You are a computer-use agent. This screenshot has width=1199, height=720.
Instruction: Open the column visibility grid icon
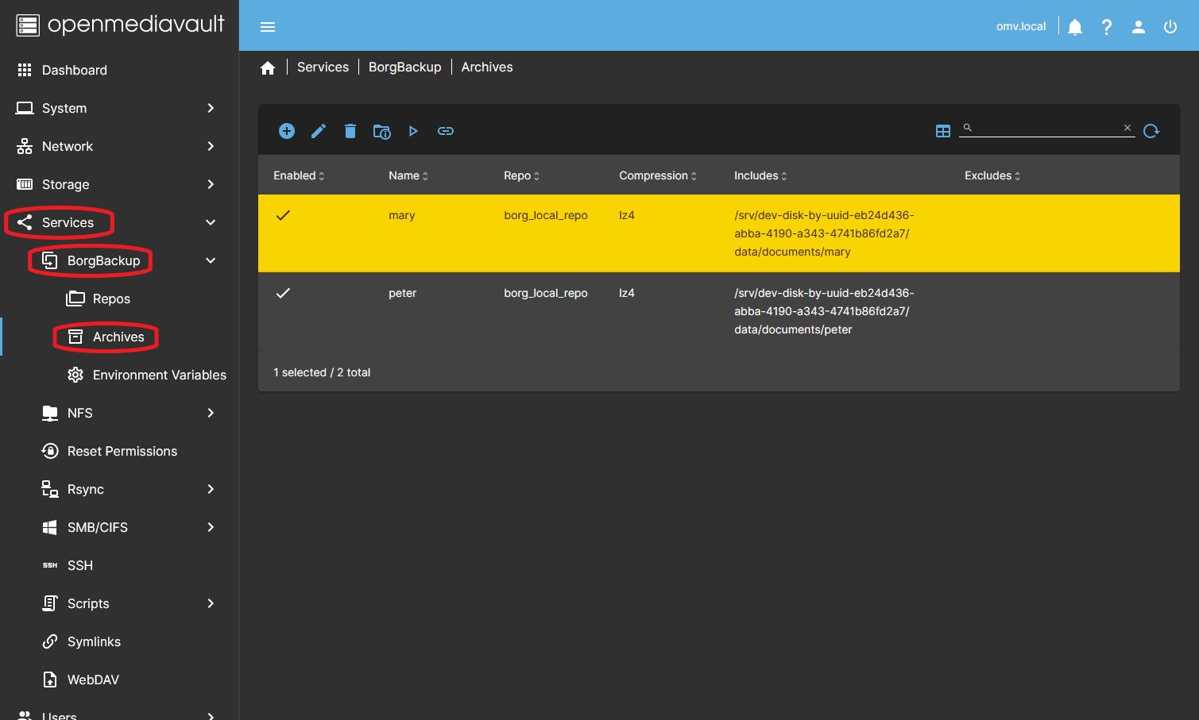pyautogui.click(x=943, y=131)
